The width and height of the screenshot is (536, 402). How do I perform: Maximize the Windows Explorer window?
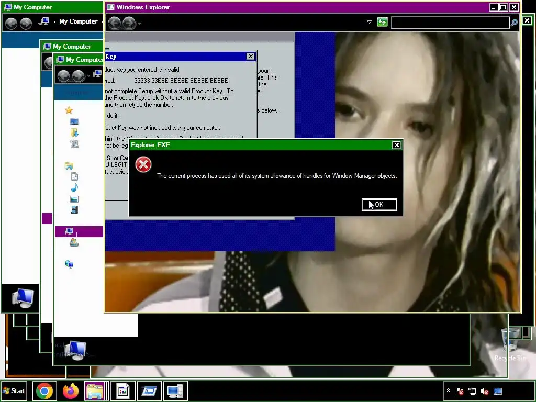click(504, 7)
